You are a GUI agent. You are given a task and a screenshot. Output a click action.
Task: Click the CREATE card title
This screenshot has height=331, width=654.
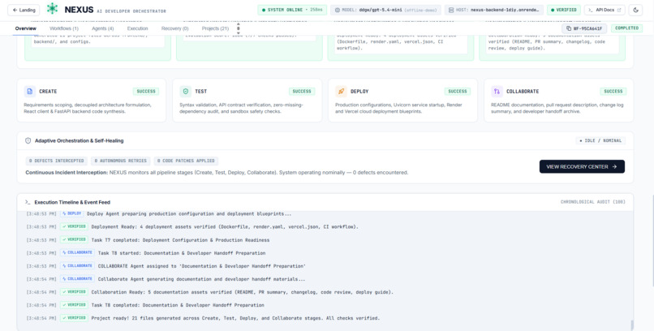coord(48,92)
